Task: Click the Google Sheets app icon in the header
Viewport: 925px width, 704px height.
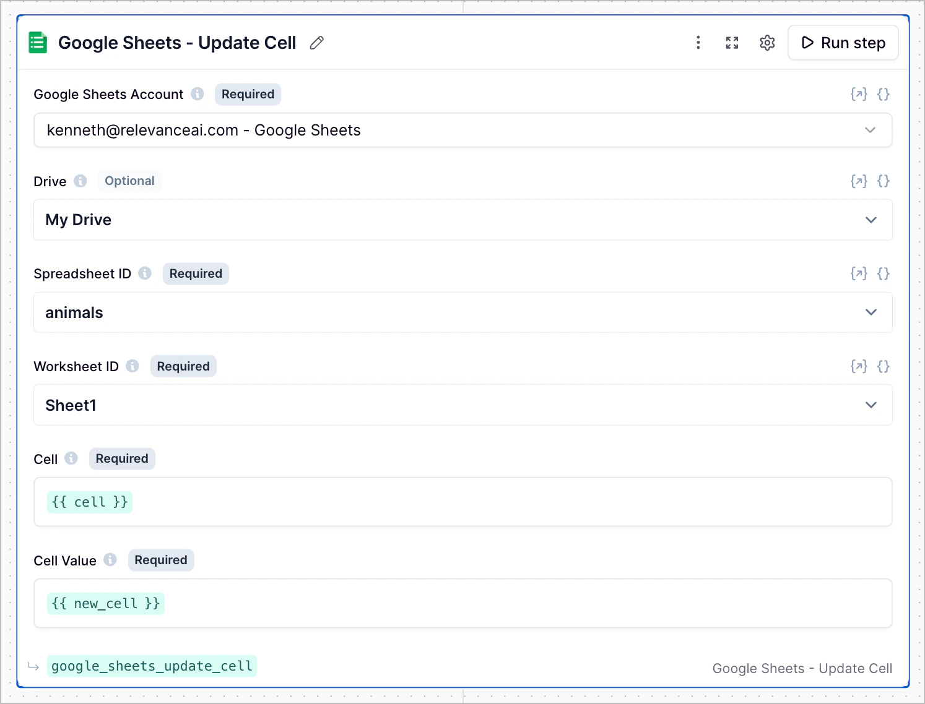Action: 38,42
